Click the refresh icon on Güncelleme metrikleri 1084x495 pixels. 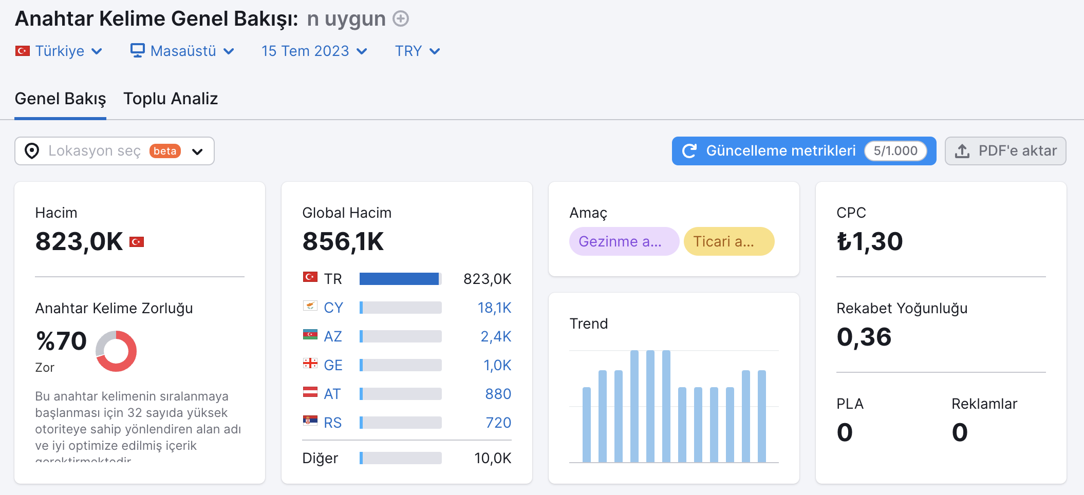pos(689,151)
